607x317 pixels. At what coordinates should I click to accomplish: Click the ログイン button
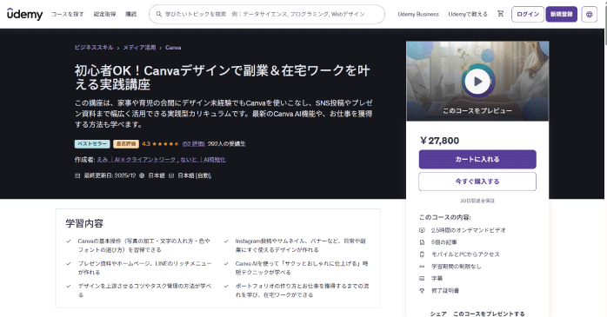tap(528, 14)
